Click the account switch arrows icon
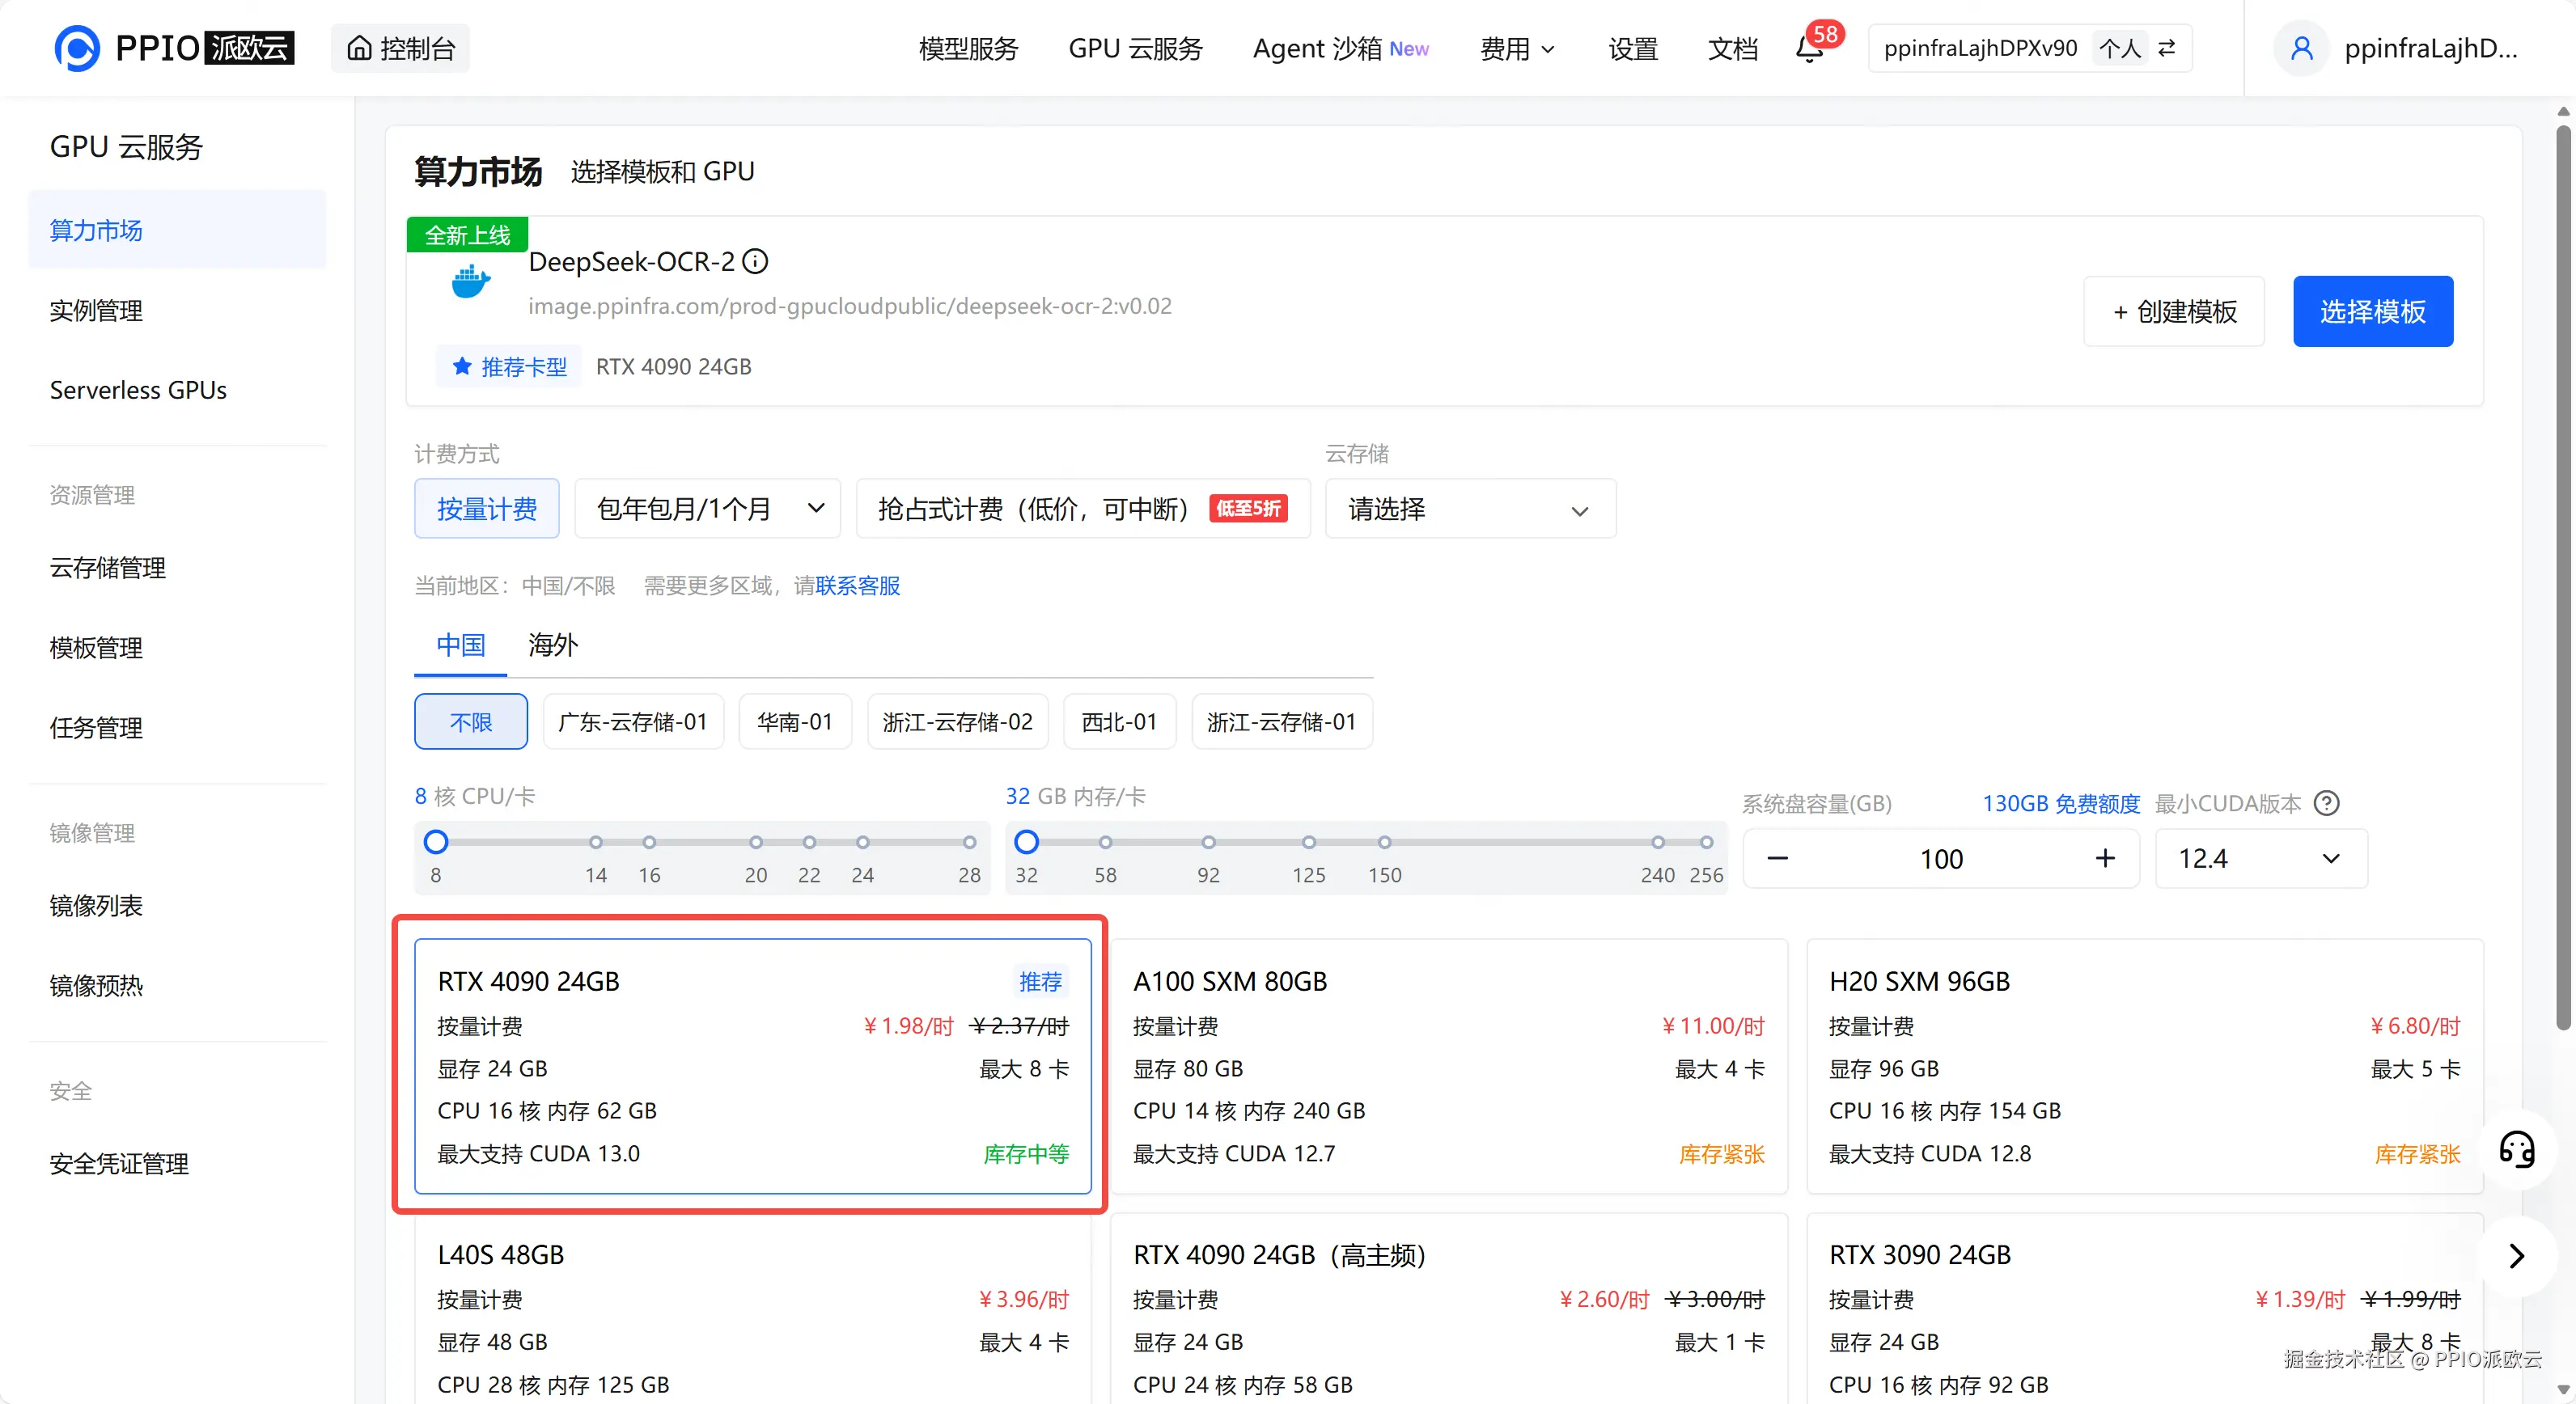The image size is (2576, 1404). point(2167,48)
